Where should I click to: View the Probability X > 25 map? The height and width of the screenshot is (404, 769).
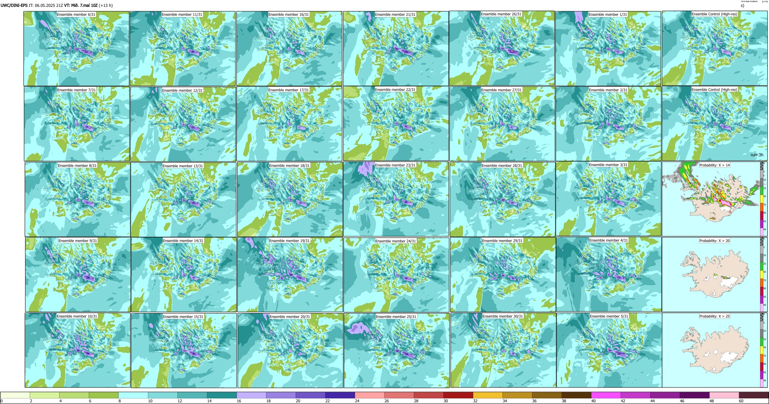[715, 350]
